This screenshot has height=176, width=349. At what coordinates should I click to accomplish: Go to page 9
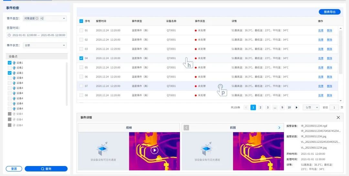[282, 108]
